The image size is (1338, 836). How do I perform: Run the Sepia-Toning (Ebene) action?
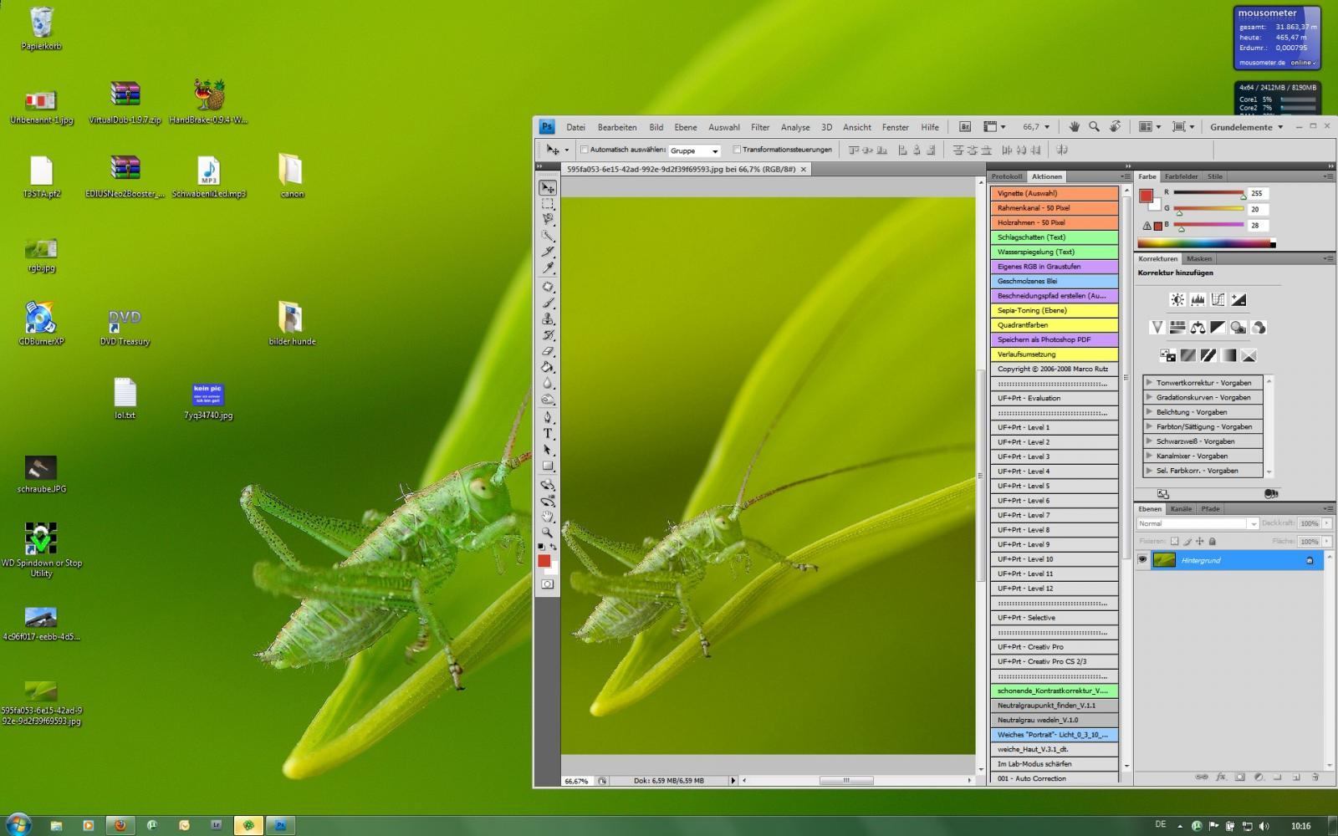coord(1054,310)
